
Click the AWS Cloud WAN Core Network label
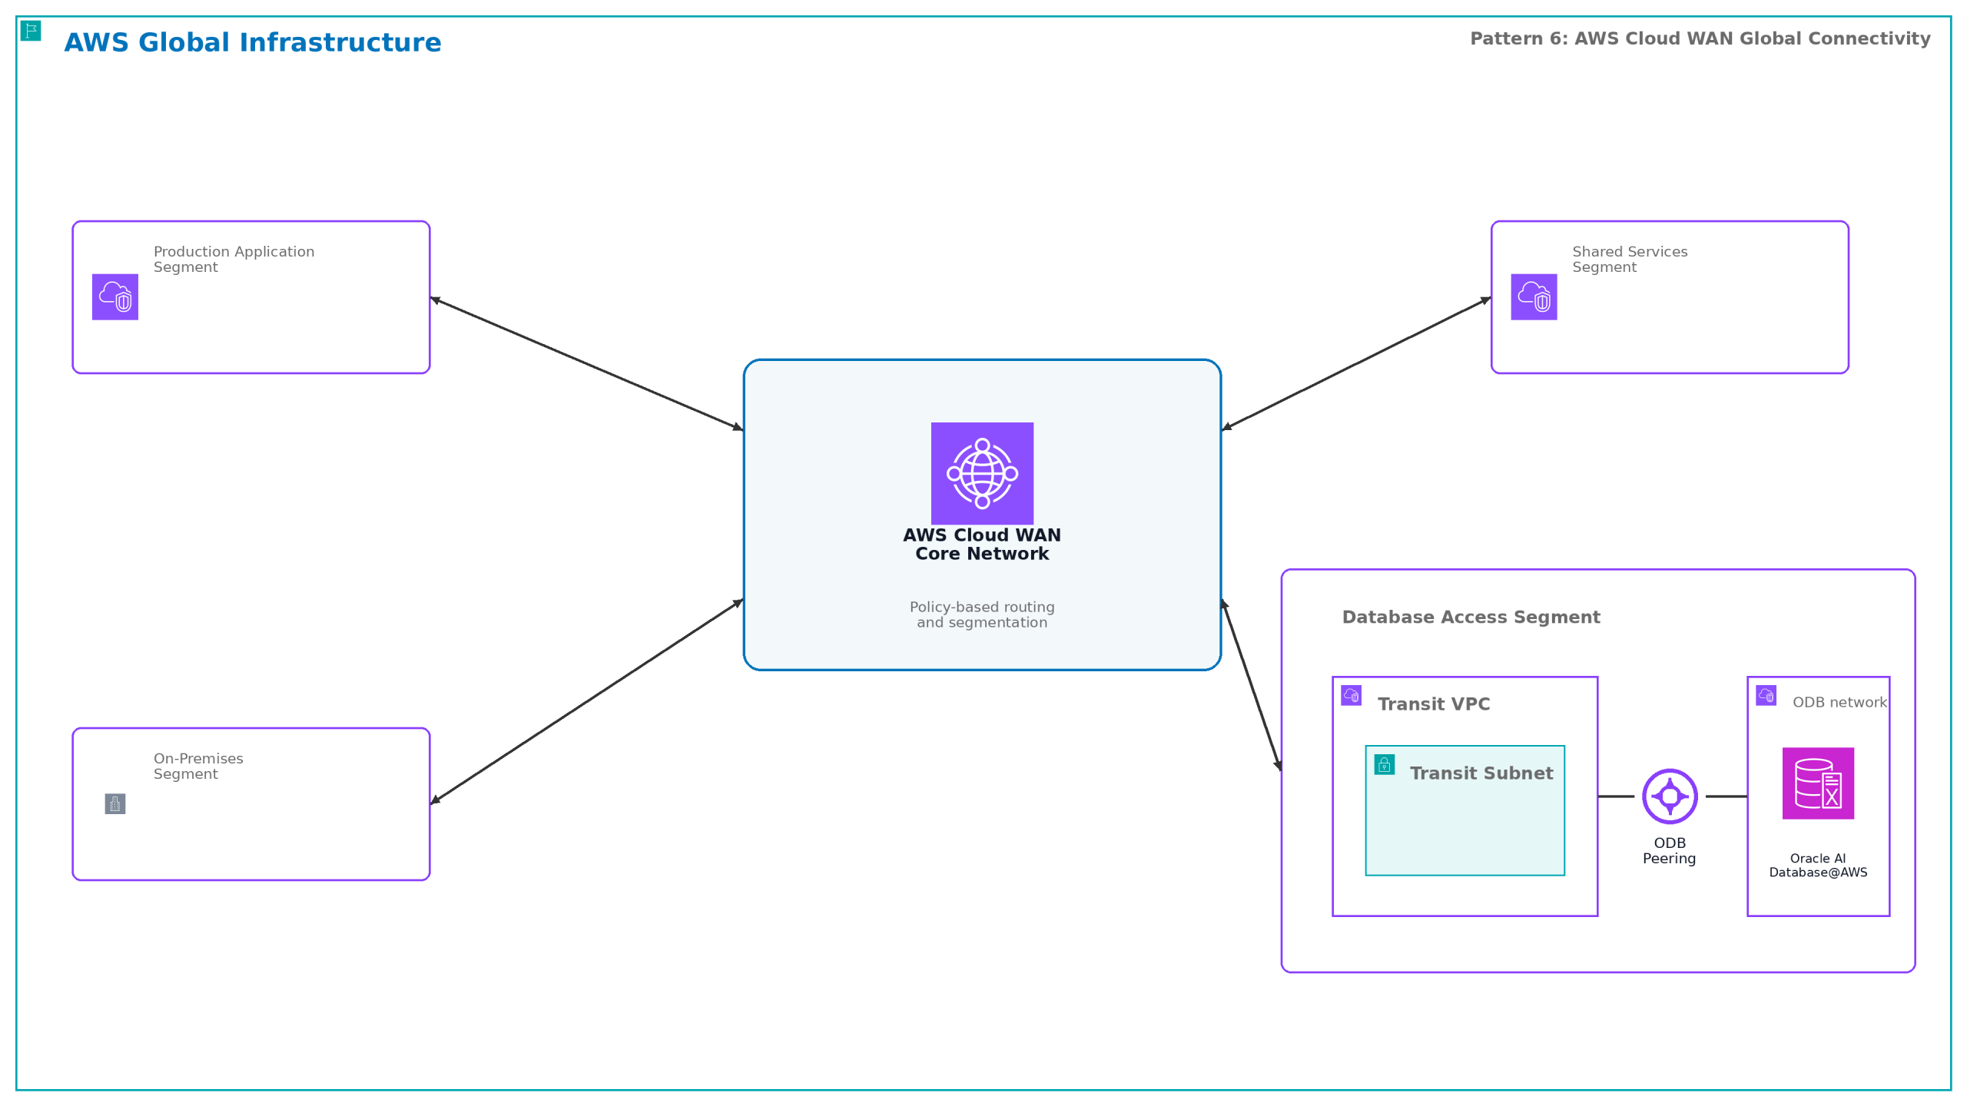click(x=982, y=545)
